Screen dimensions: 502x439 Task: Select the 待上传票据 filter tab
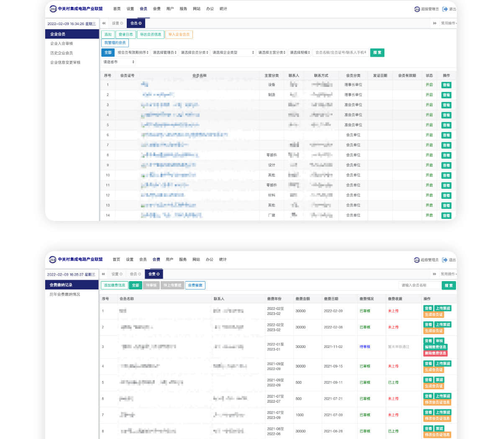[x=172, y=285]
